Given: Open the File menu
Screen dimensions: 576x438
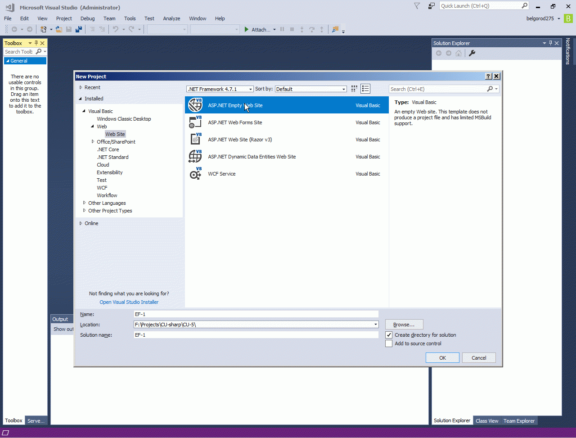Looking at the screenshot, I should click(8, 18).
